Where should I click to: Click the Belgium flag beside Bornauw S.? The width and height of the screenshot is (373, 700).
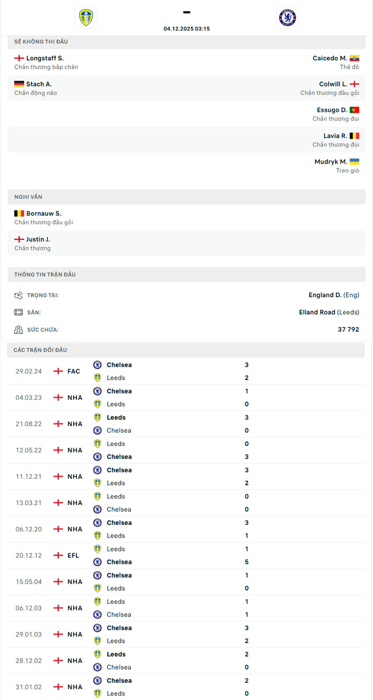(19, 214)
